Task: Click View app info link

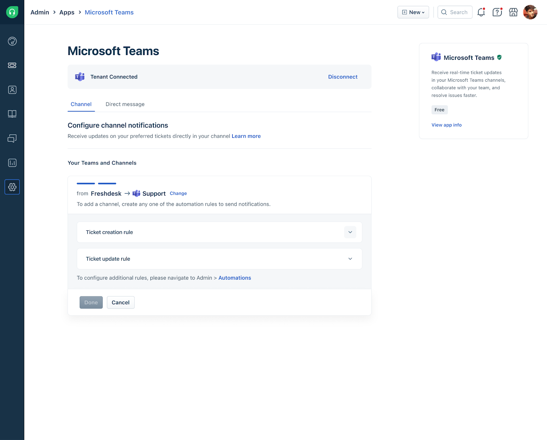Action: (446, 125)
